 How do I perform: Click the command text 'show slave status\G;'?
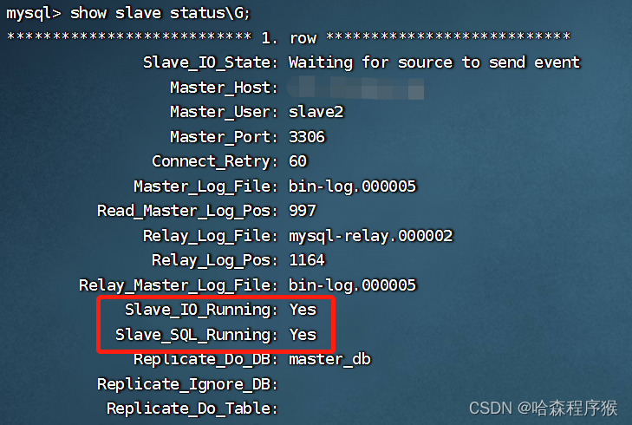tap(160, 13)
